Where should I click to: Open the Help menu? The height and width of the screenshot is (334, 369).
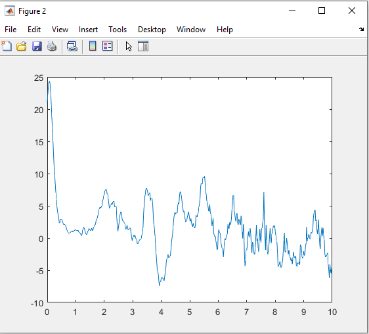[225, 30]
